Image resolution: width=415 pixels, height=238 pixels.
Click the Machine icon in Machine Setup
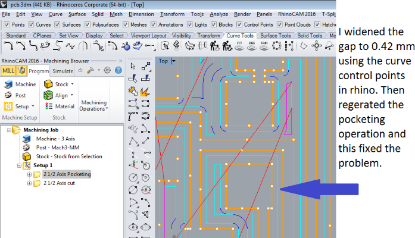pos(8,84)
